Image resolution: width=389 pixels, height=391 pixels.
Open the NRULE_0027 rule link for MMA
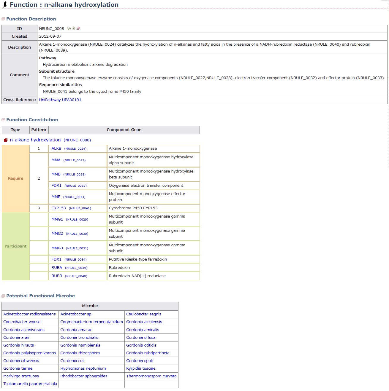pyautogui.click(x=75, y=160)
